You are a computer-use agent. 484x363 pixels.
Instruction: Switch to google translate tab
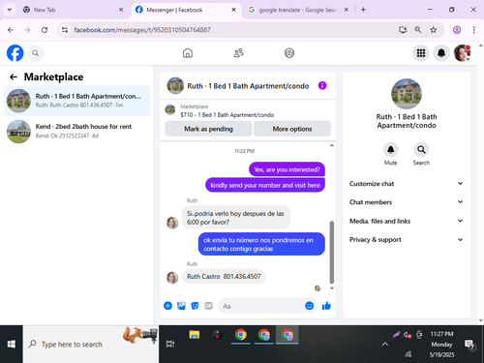tap(298, 10)
